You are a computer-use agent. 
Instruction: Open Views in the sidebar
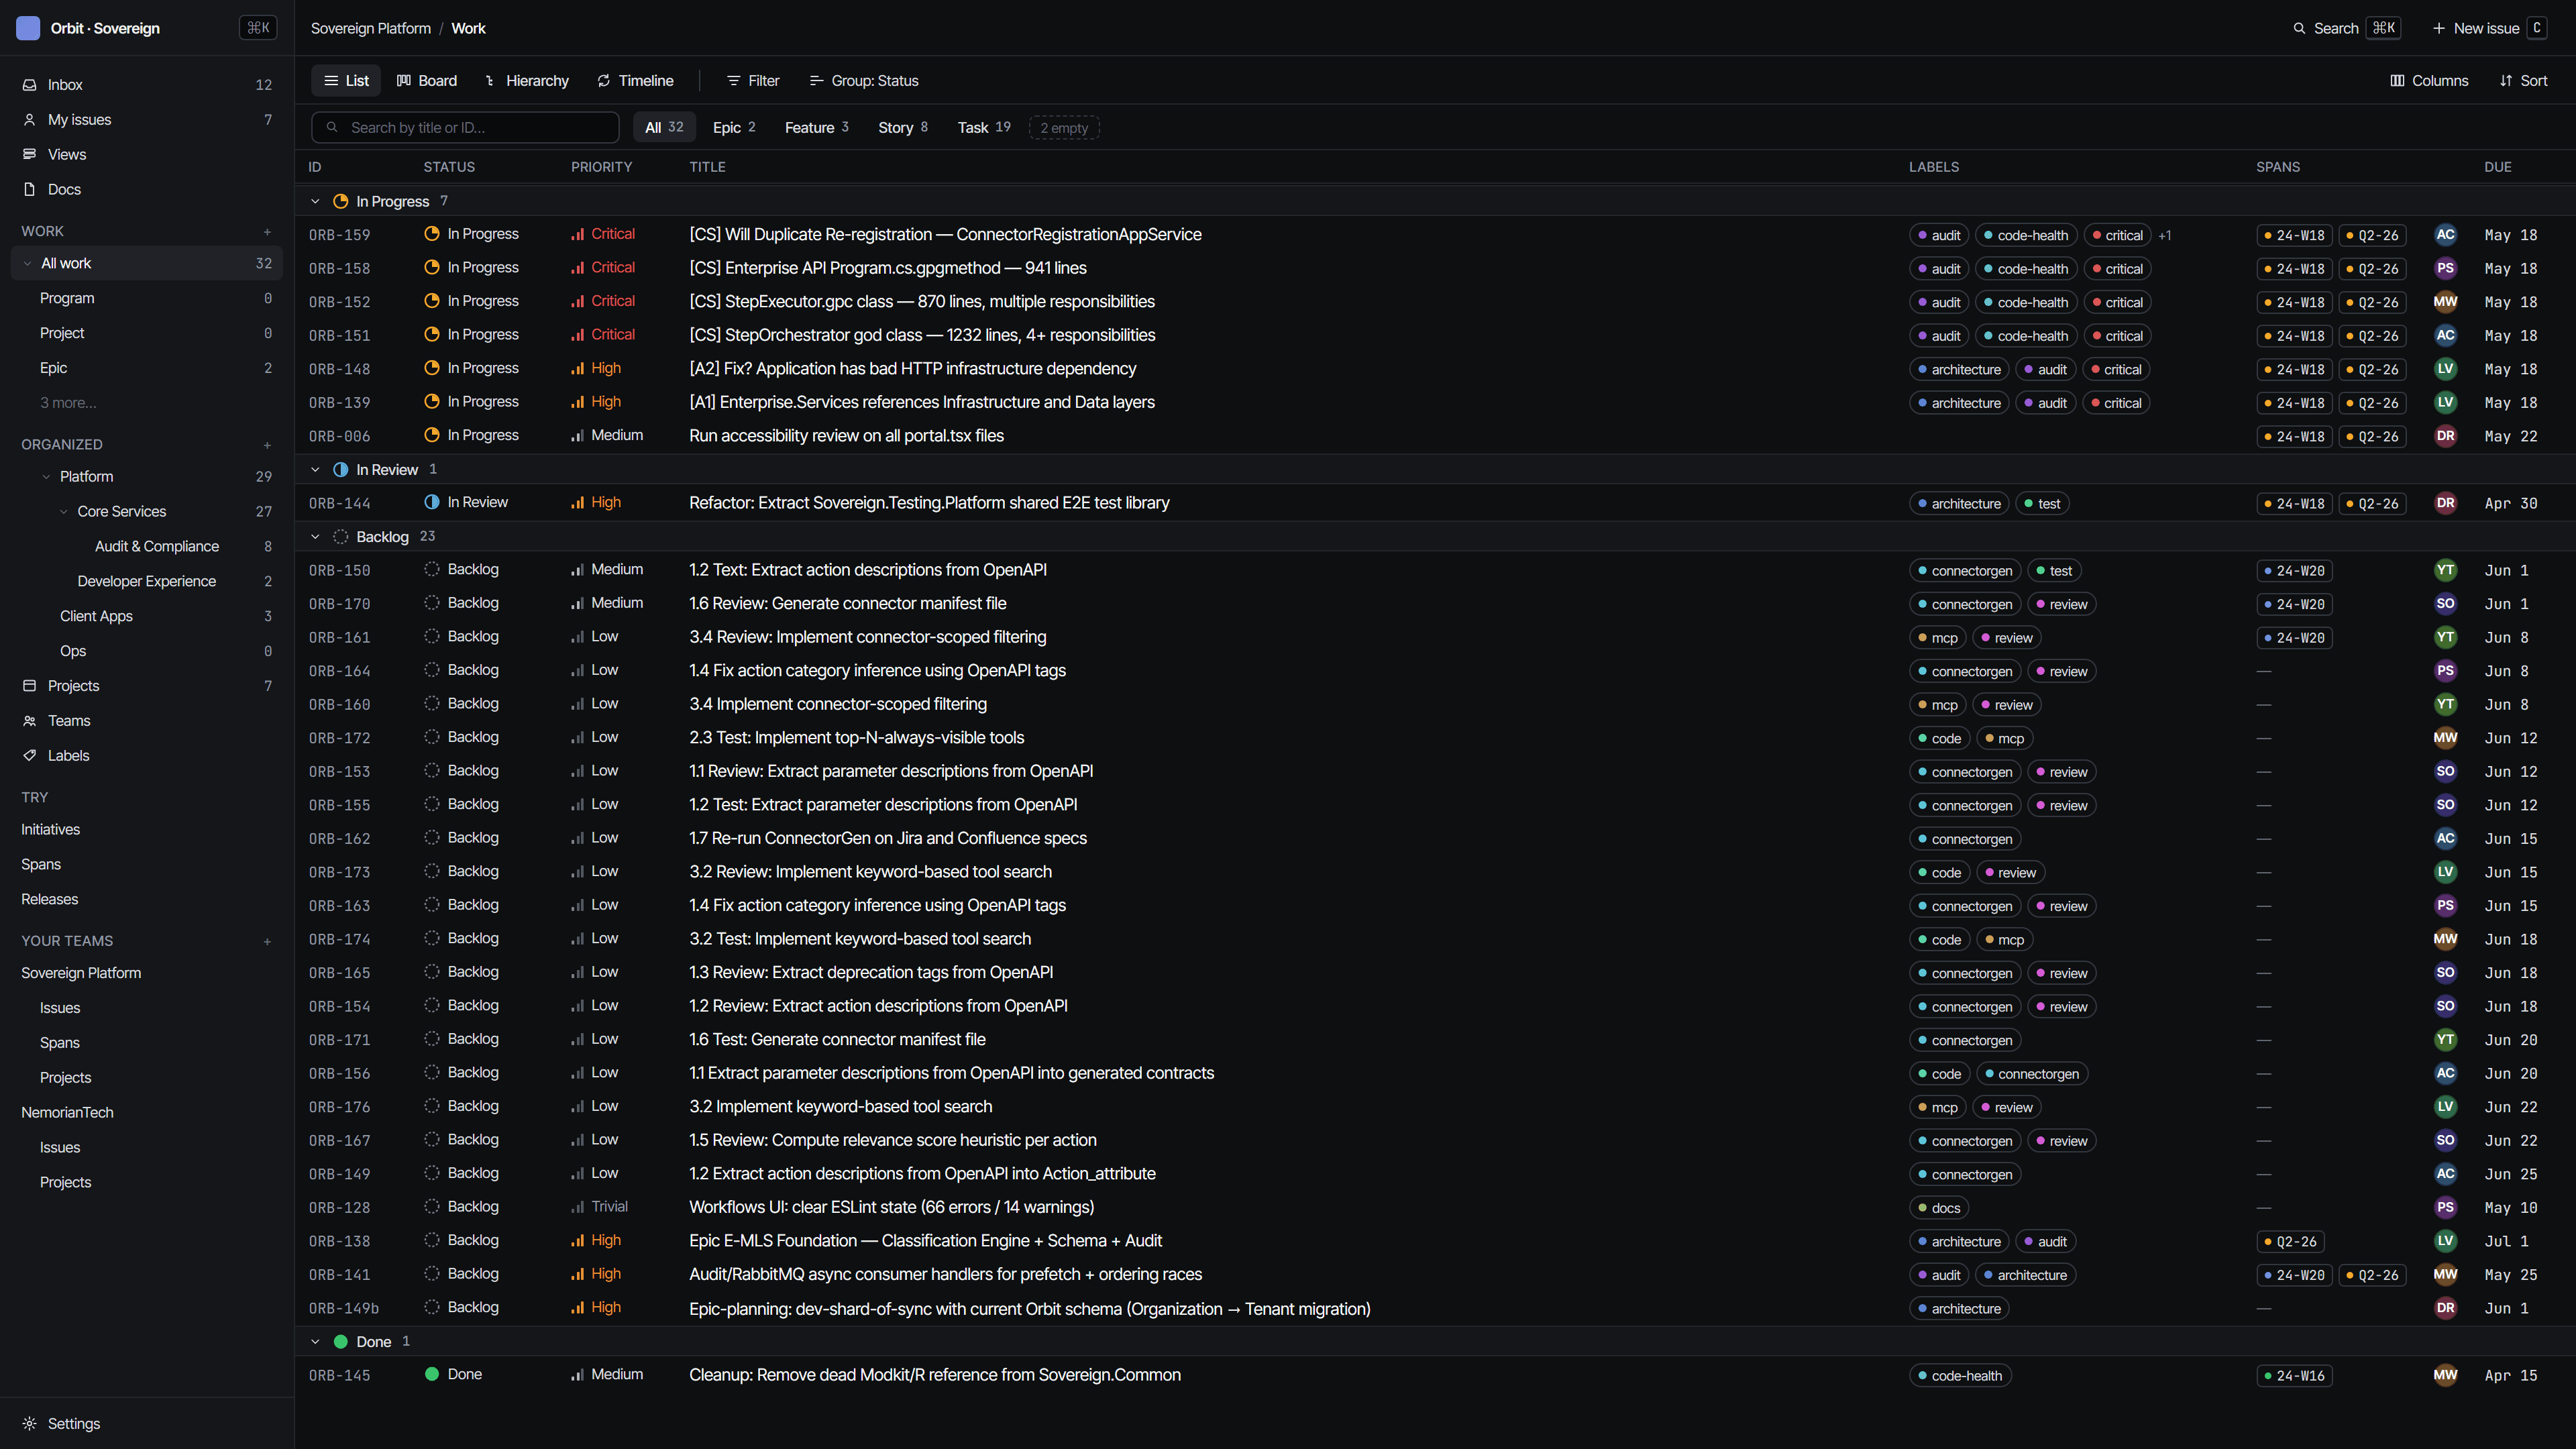[147, 154]
